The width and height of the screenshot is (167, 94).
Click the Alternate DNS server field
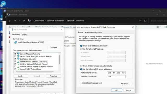[116, 77]
